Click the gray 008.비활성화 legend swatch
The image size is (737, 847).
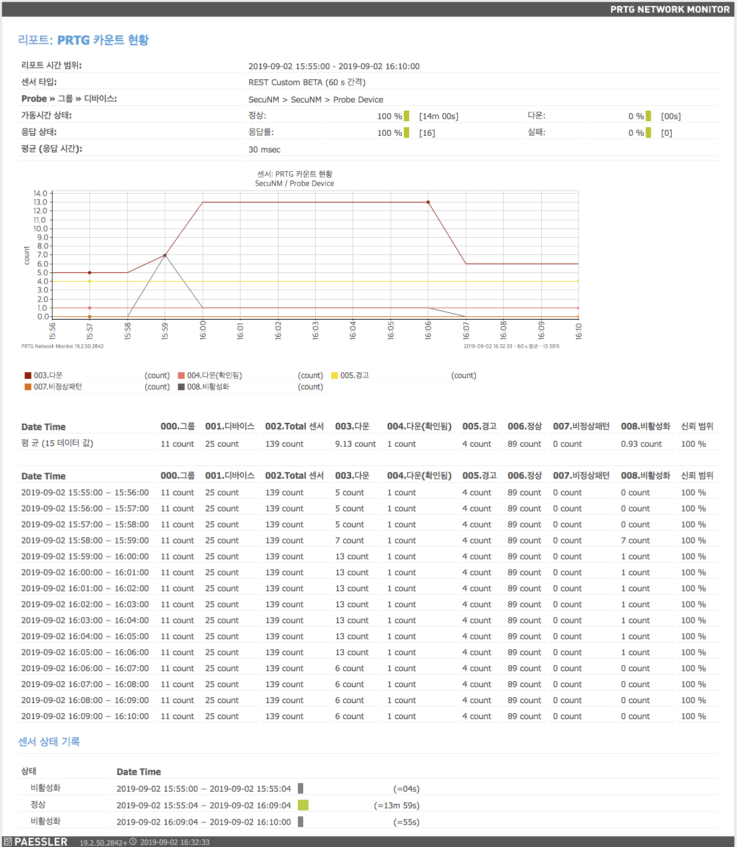[x=181, y=387]
